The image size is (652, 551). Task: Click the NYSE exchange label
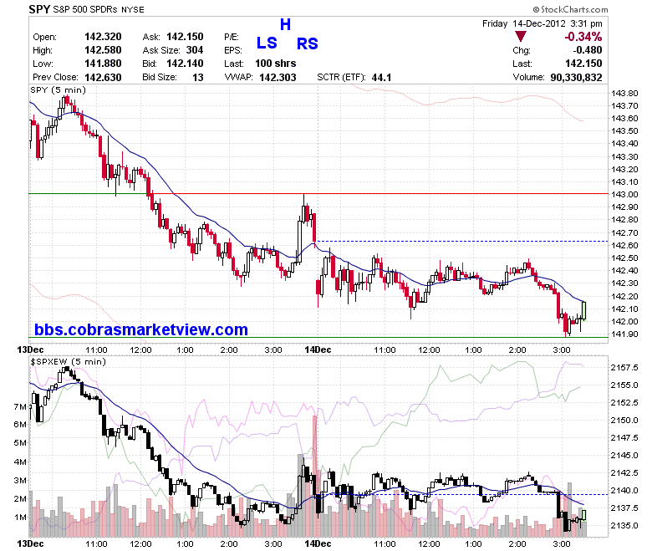click(133, 9)
